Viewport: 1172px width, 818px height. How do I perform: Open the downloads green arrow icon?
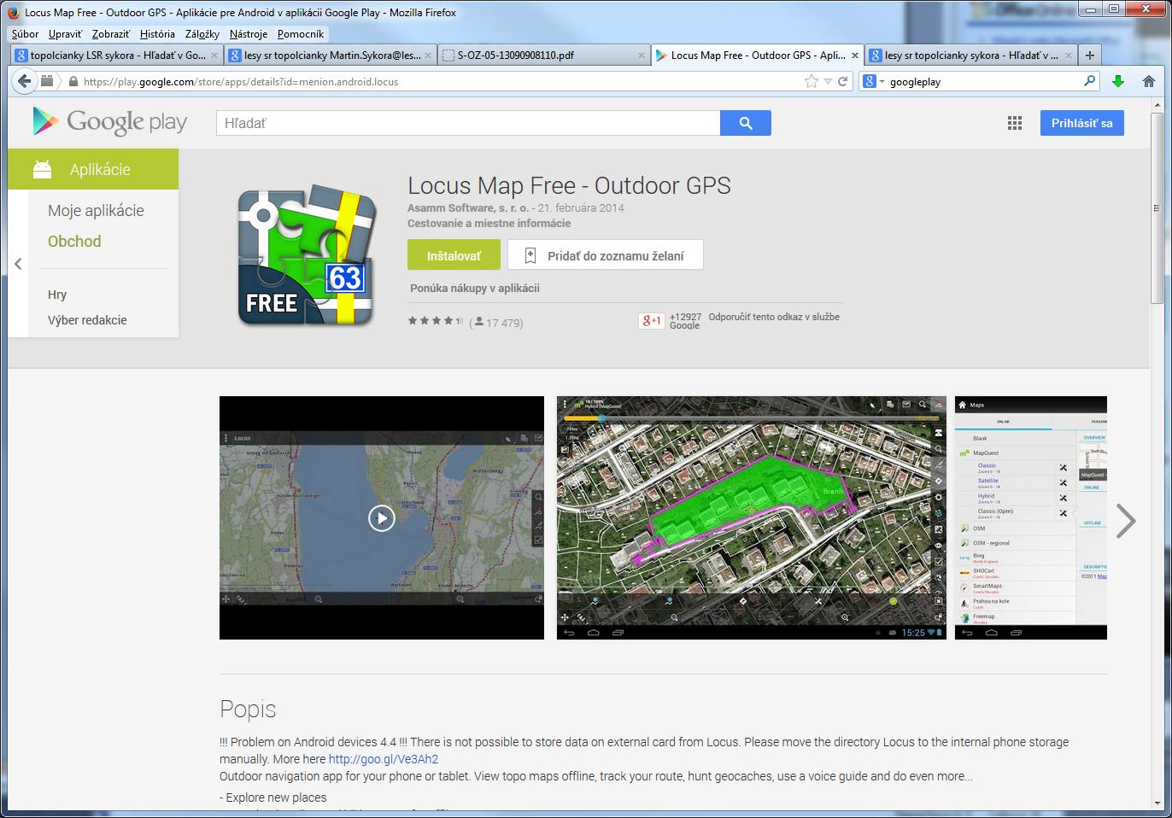click(1118, 81)
